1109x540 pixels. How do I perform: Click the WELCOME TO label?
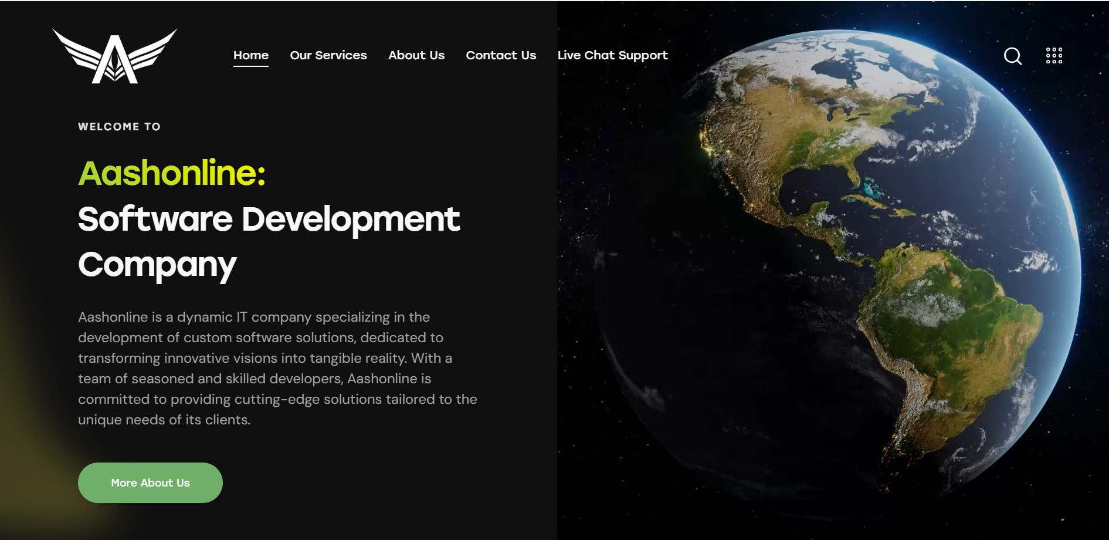[120, 127]
